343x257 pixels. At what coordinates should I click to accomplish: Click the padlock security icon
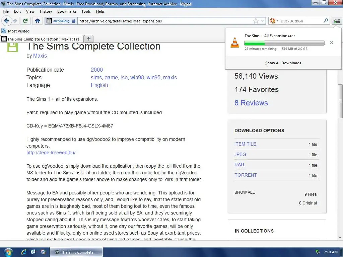click(x=74, y=21)
